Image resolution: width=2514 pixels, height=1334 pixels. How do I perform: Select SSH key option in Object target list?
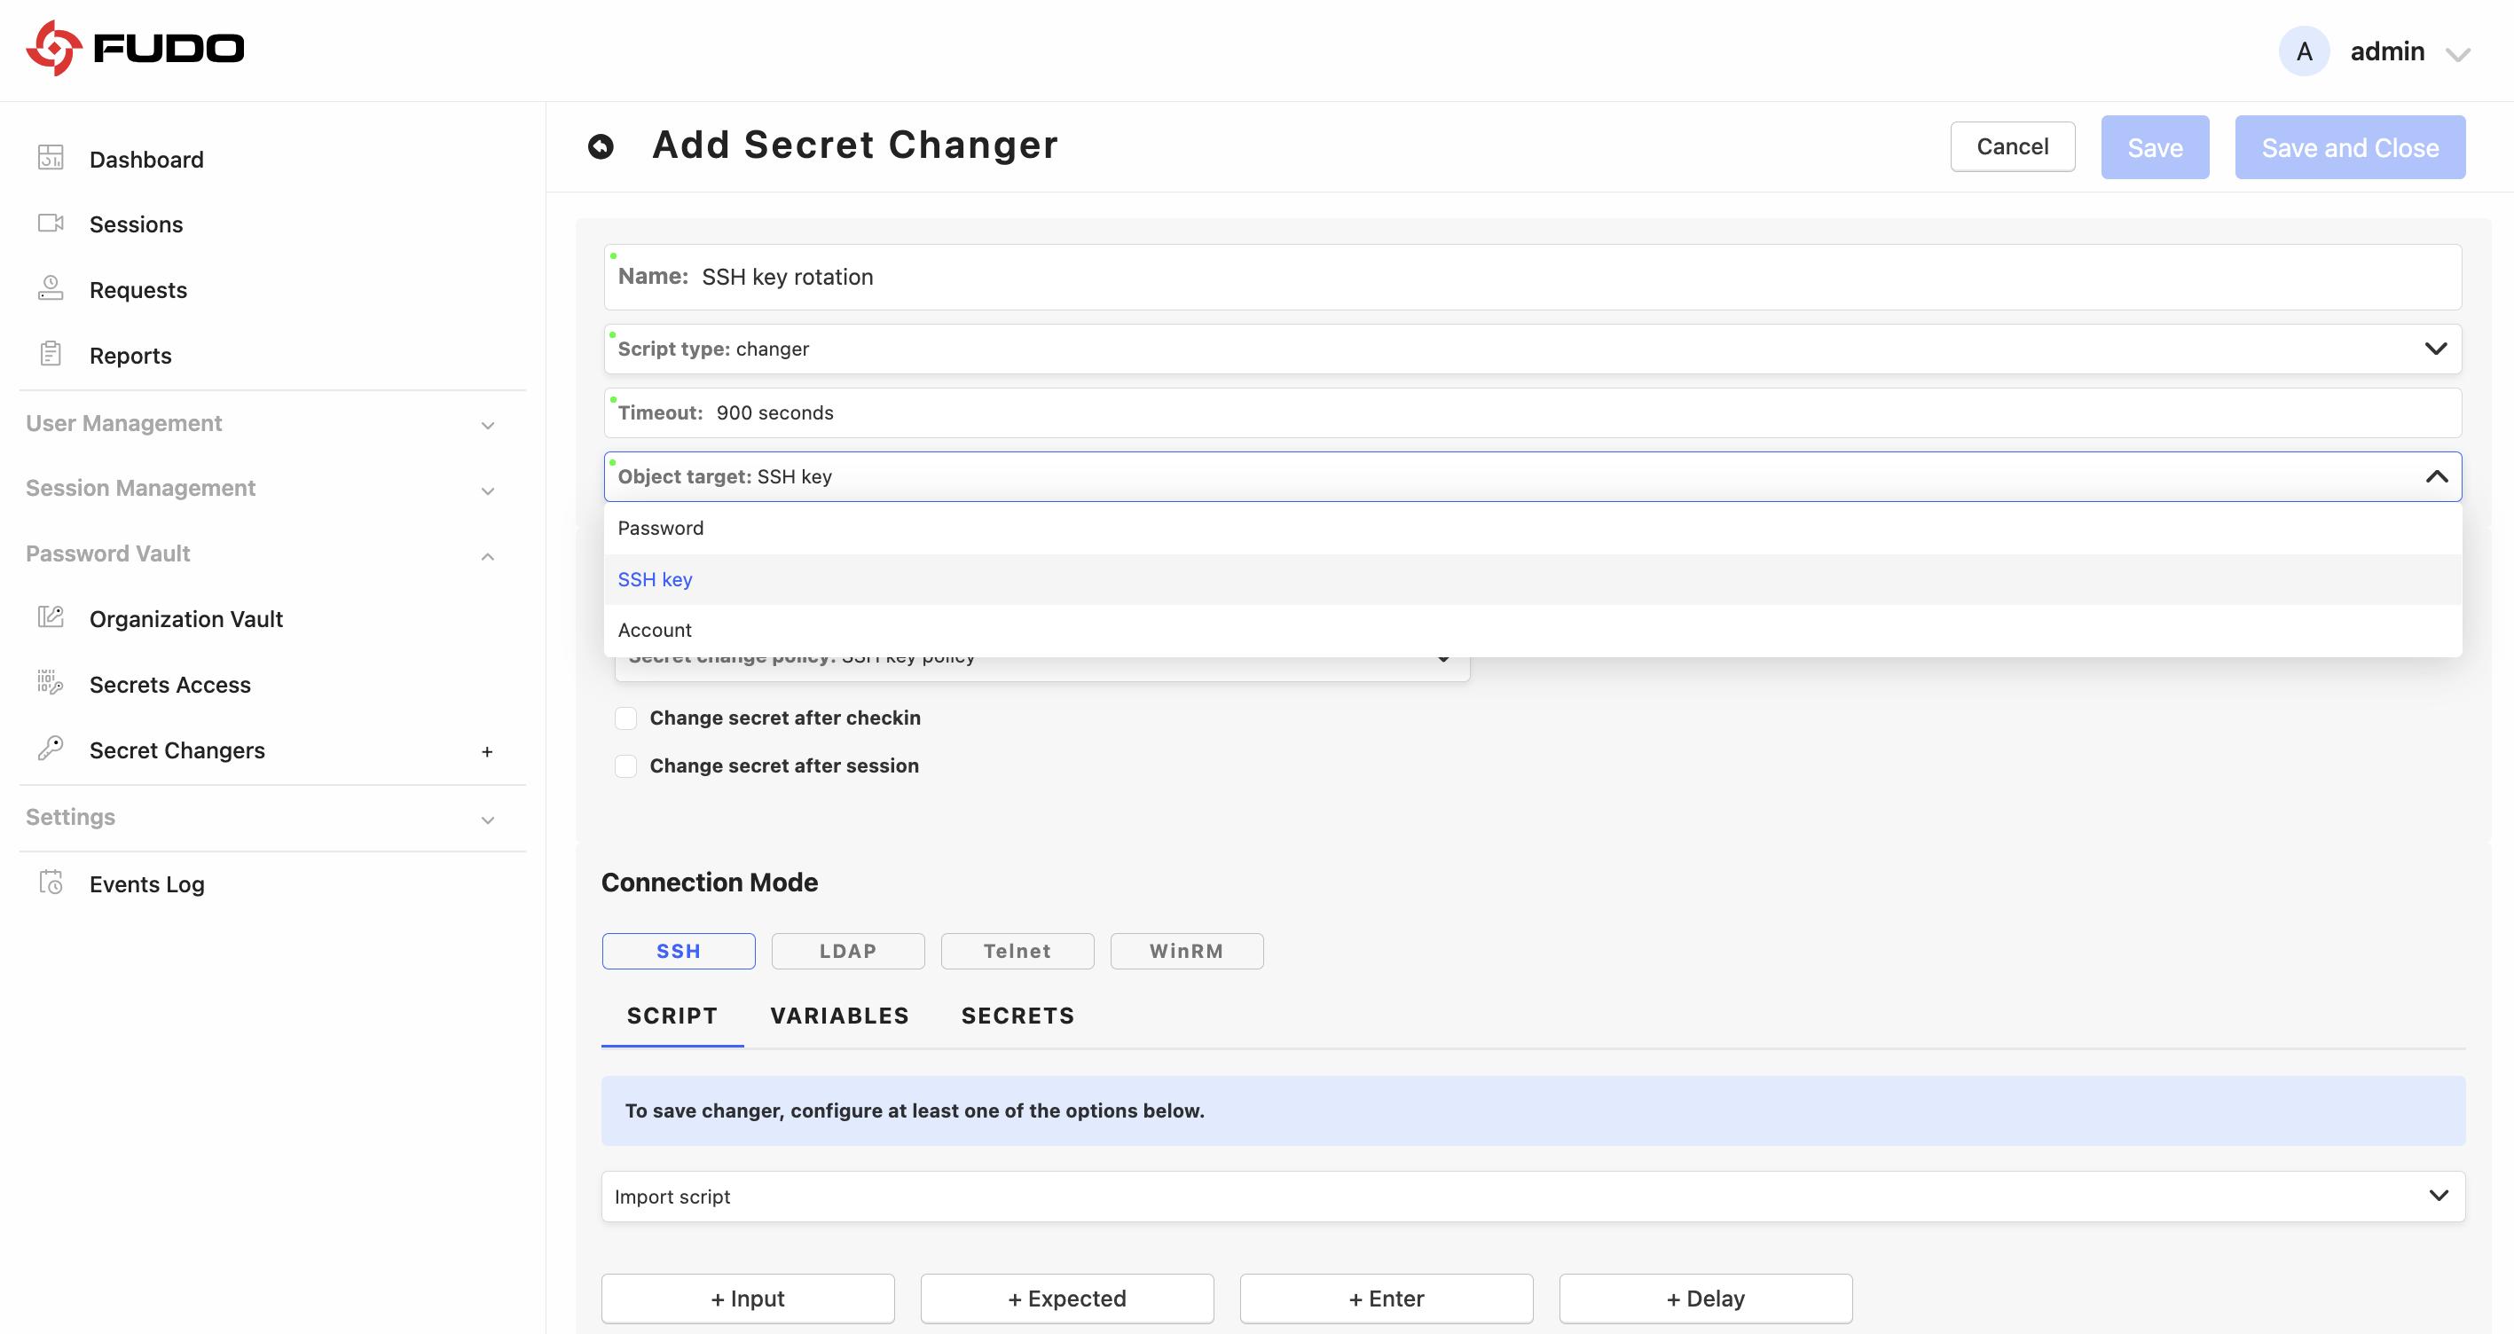click(1532, 580)
